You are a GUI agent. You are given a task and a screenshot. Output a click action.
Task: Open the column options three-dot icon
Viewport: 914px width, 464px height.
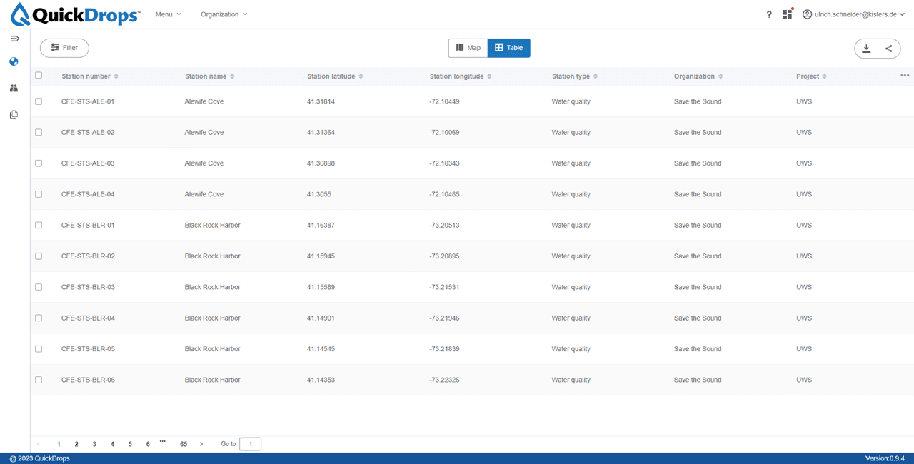(905, 76)
